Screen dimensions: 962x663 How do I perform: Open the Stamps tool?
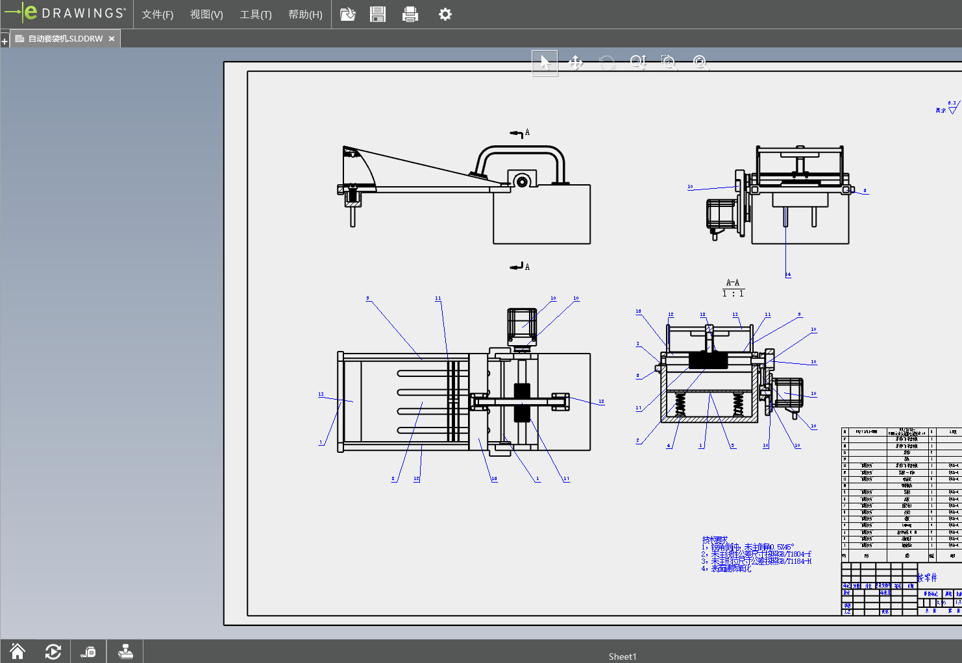(x=125, y=651)
